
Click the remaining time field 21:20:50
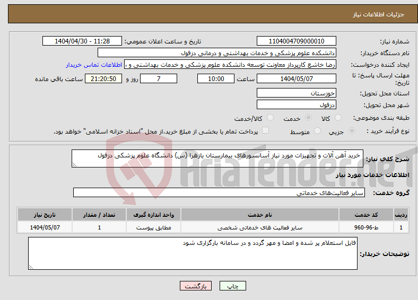(x=103, y=78)
